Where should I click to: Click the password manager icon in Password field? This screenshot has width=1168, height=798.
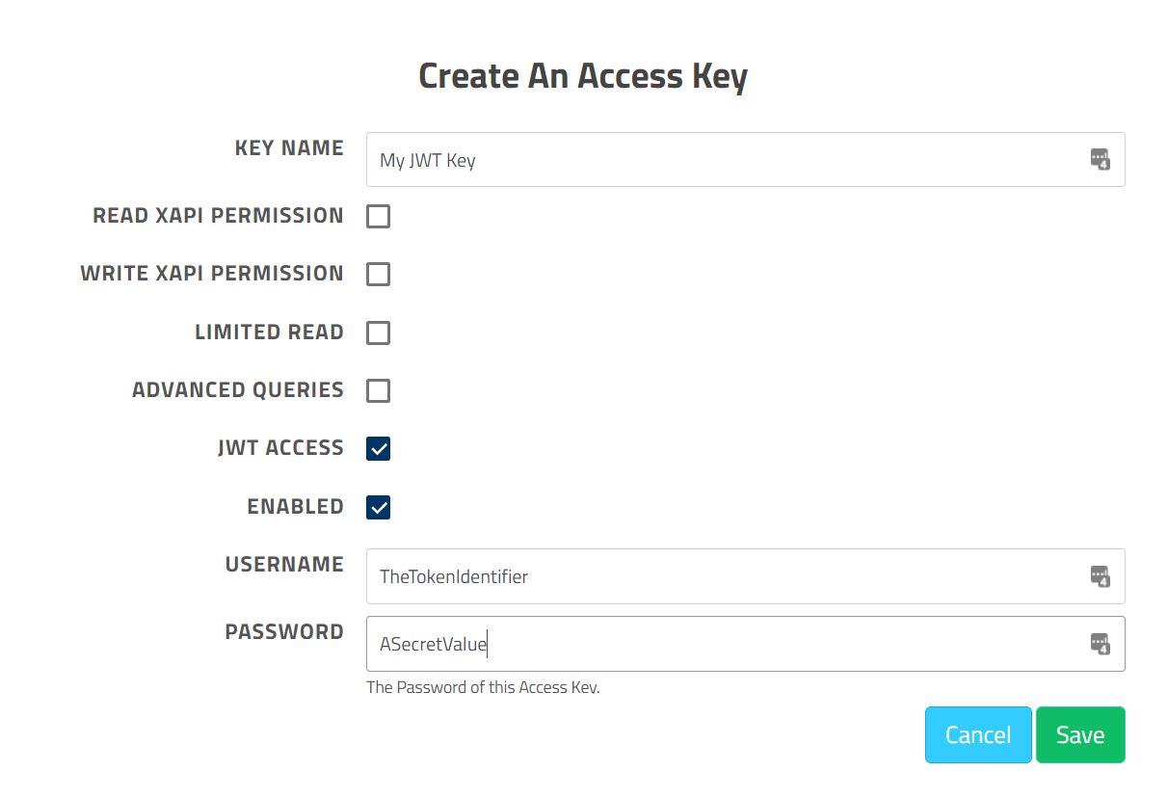coord(1100,644)
